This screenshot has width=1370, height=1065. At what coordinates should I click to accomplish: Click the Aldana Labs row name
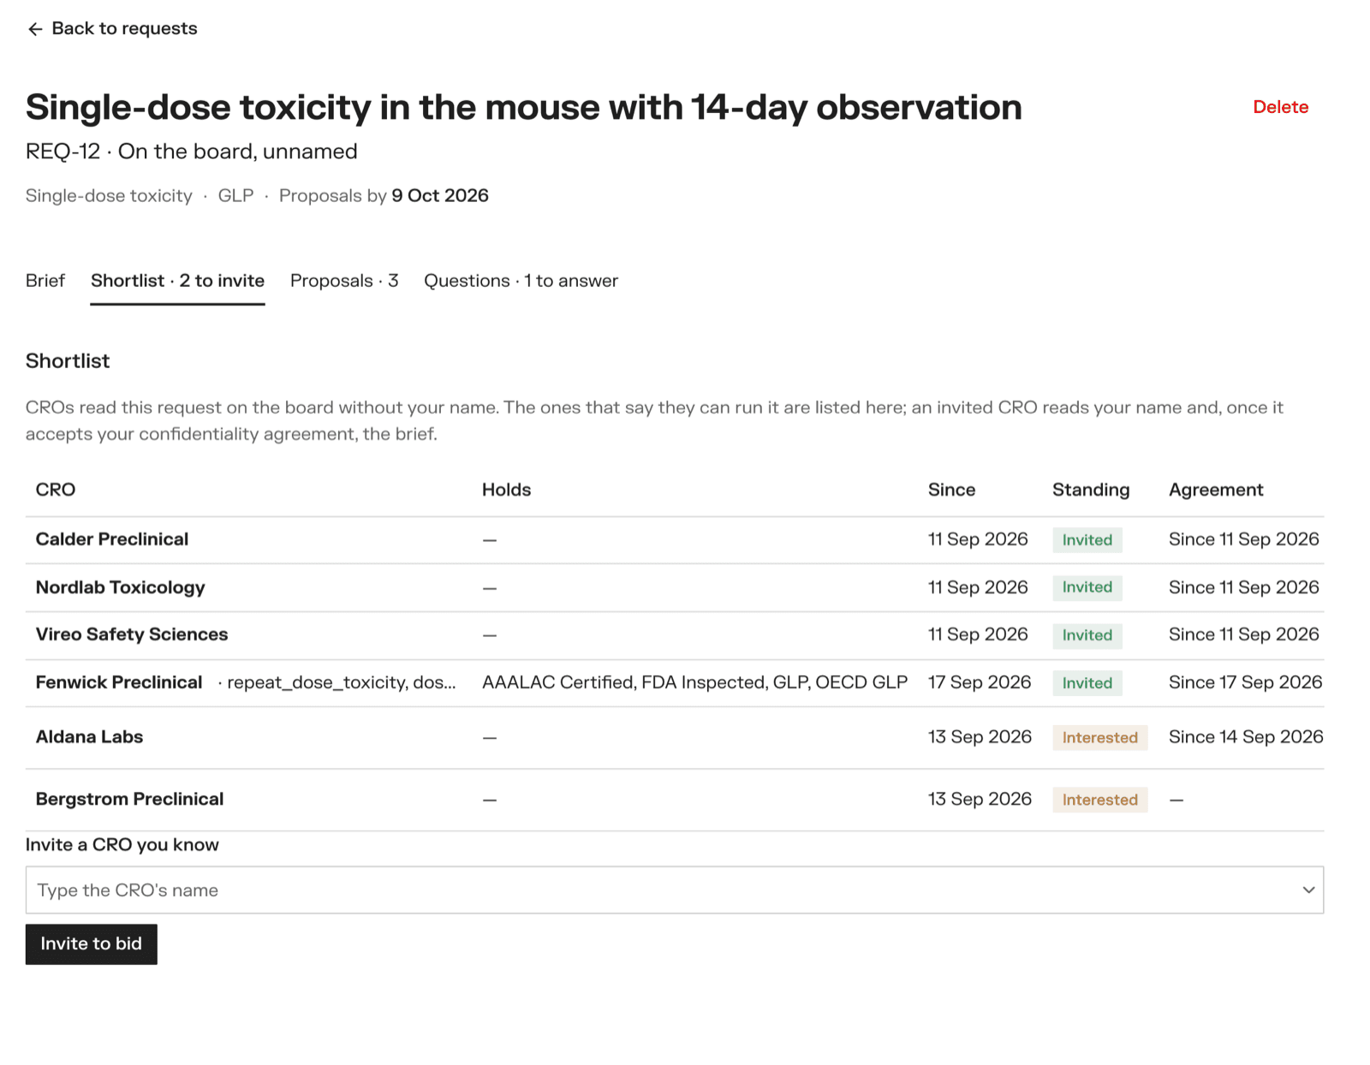(x=89, y=737)
